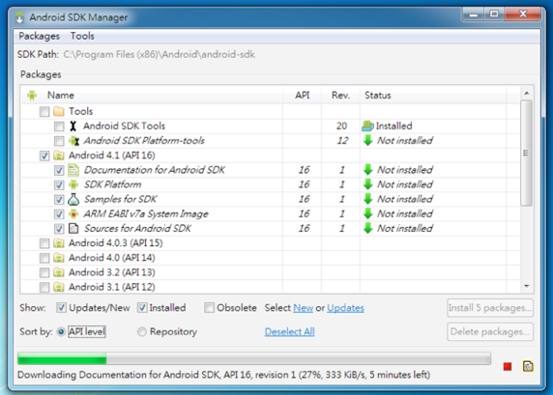Click Not installed arrow for Platform-tools row
Image resolution: width=553 pixels, height=395 pixels.
coord(367,141)
